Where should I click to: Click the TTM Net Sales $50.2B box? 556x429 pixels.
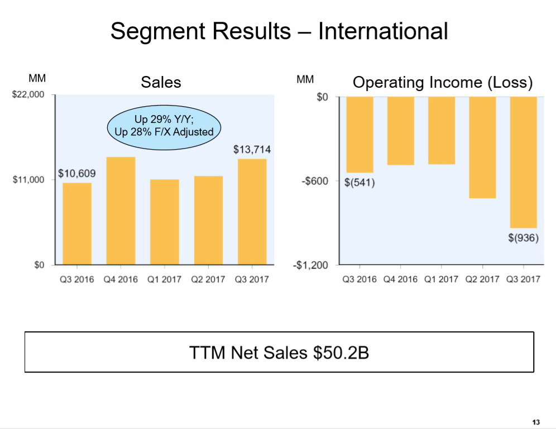coord(279,352)
